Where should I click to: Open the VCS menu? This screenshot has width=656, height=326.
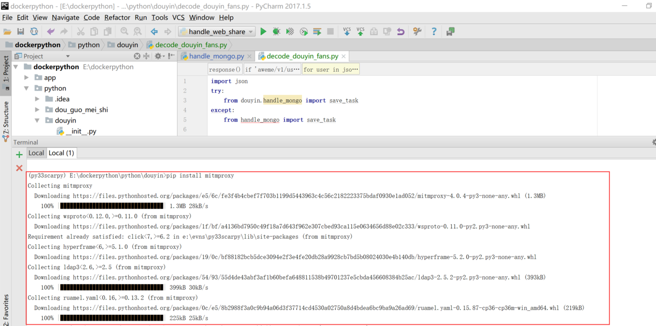[178, 17]
